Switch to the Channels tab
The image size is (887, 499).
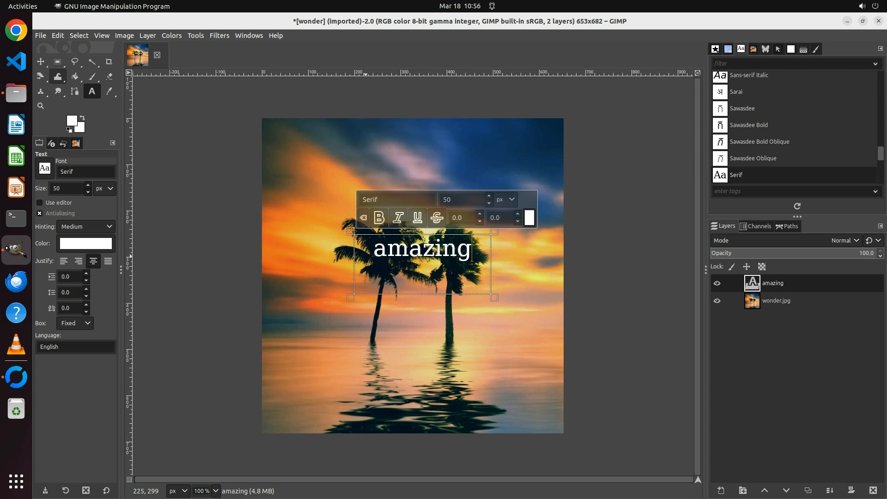pos(756,226)
